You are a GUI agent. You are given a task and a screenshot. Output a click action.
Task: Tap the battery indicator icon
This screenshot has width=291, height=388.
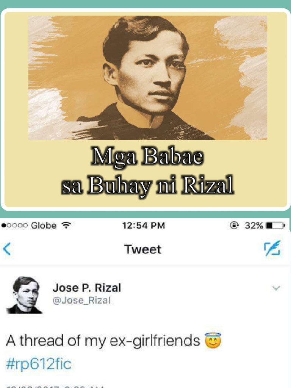(x=275, y=225)
